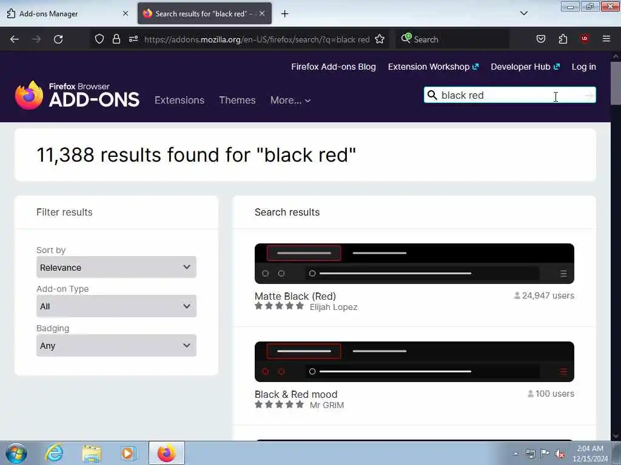Open Save to Pocket icon
This screenshot has width=621, height=465.
(x=540, y=39)
